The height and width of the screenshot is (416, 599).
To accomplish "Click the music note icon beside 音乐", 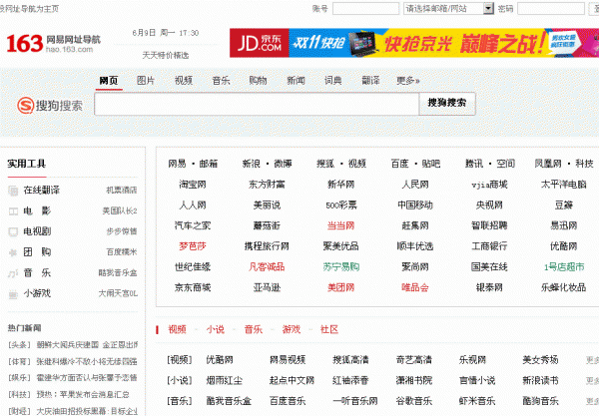I will [13, 273].
